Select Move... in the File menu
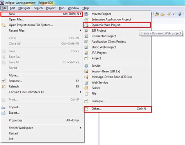 point(42,75)
